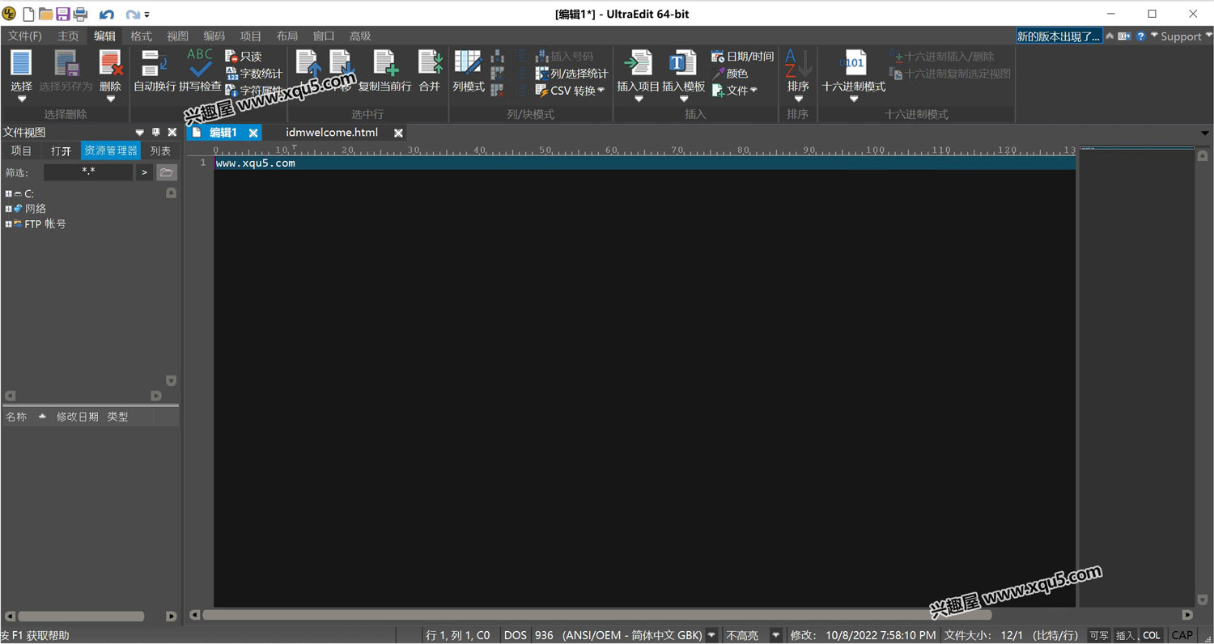The image size is (1214, 644).
Task: Collapse the ribbon with the up arrow
Action: pos(1110,36)
